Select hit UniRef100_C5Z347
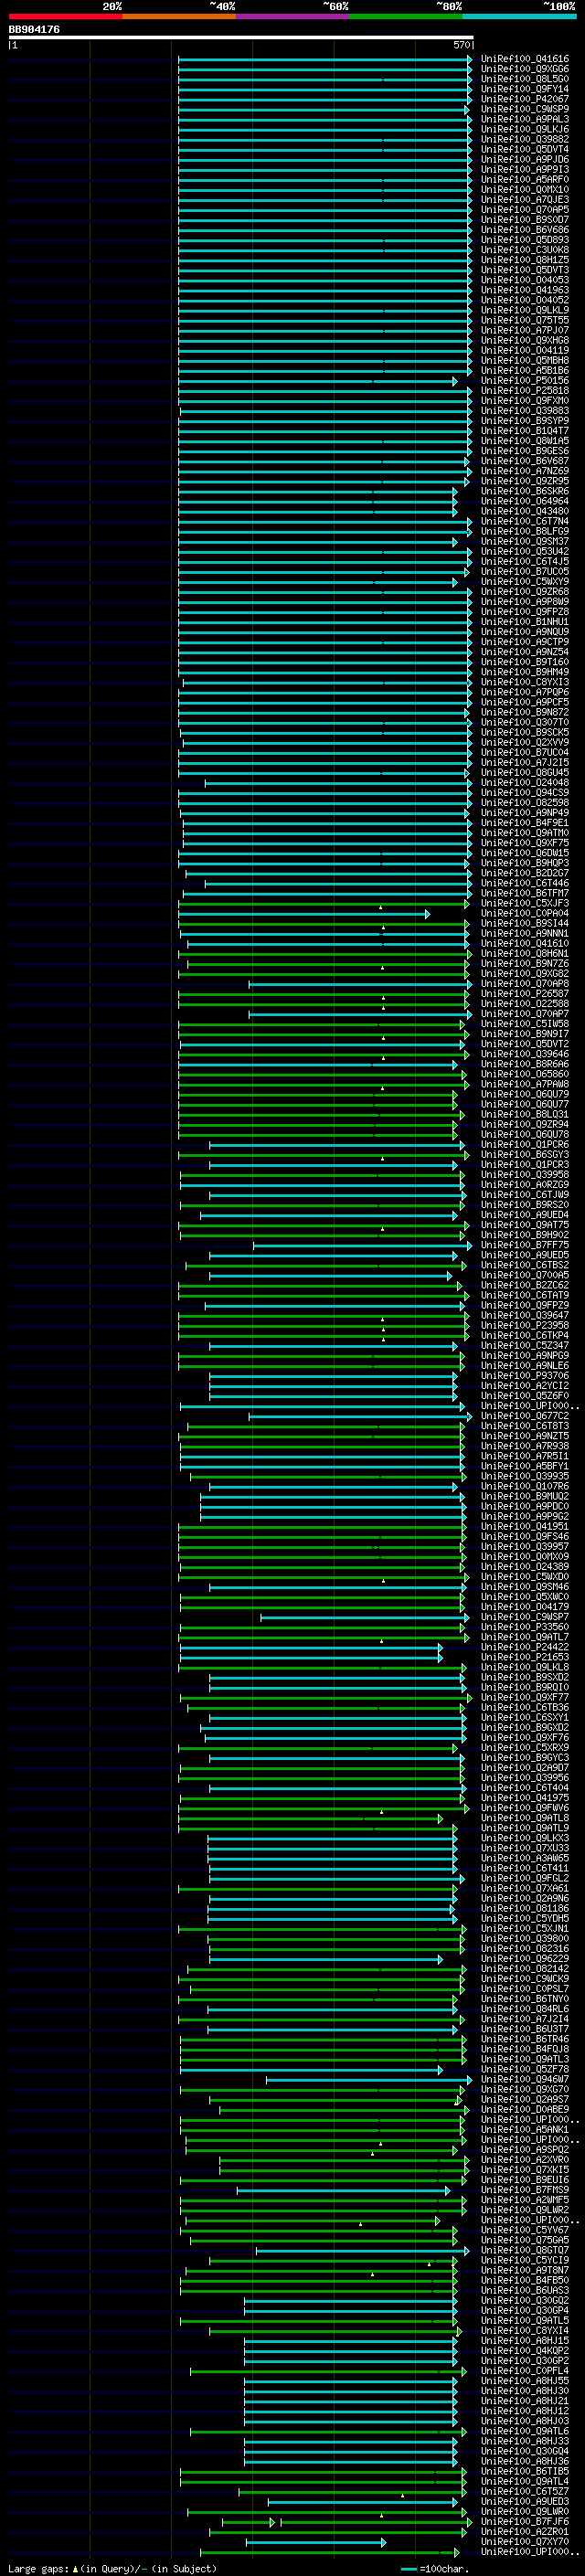The width and height of the screenshot is (585, 2576). point(525,1346)
